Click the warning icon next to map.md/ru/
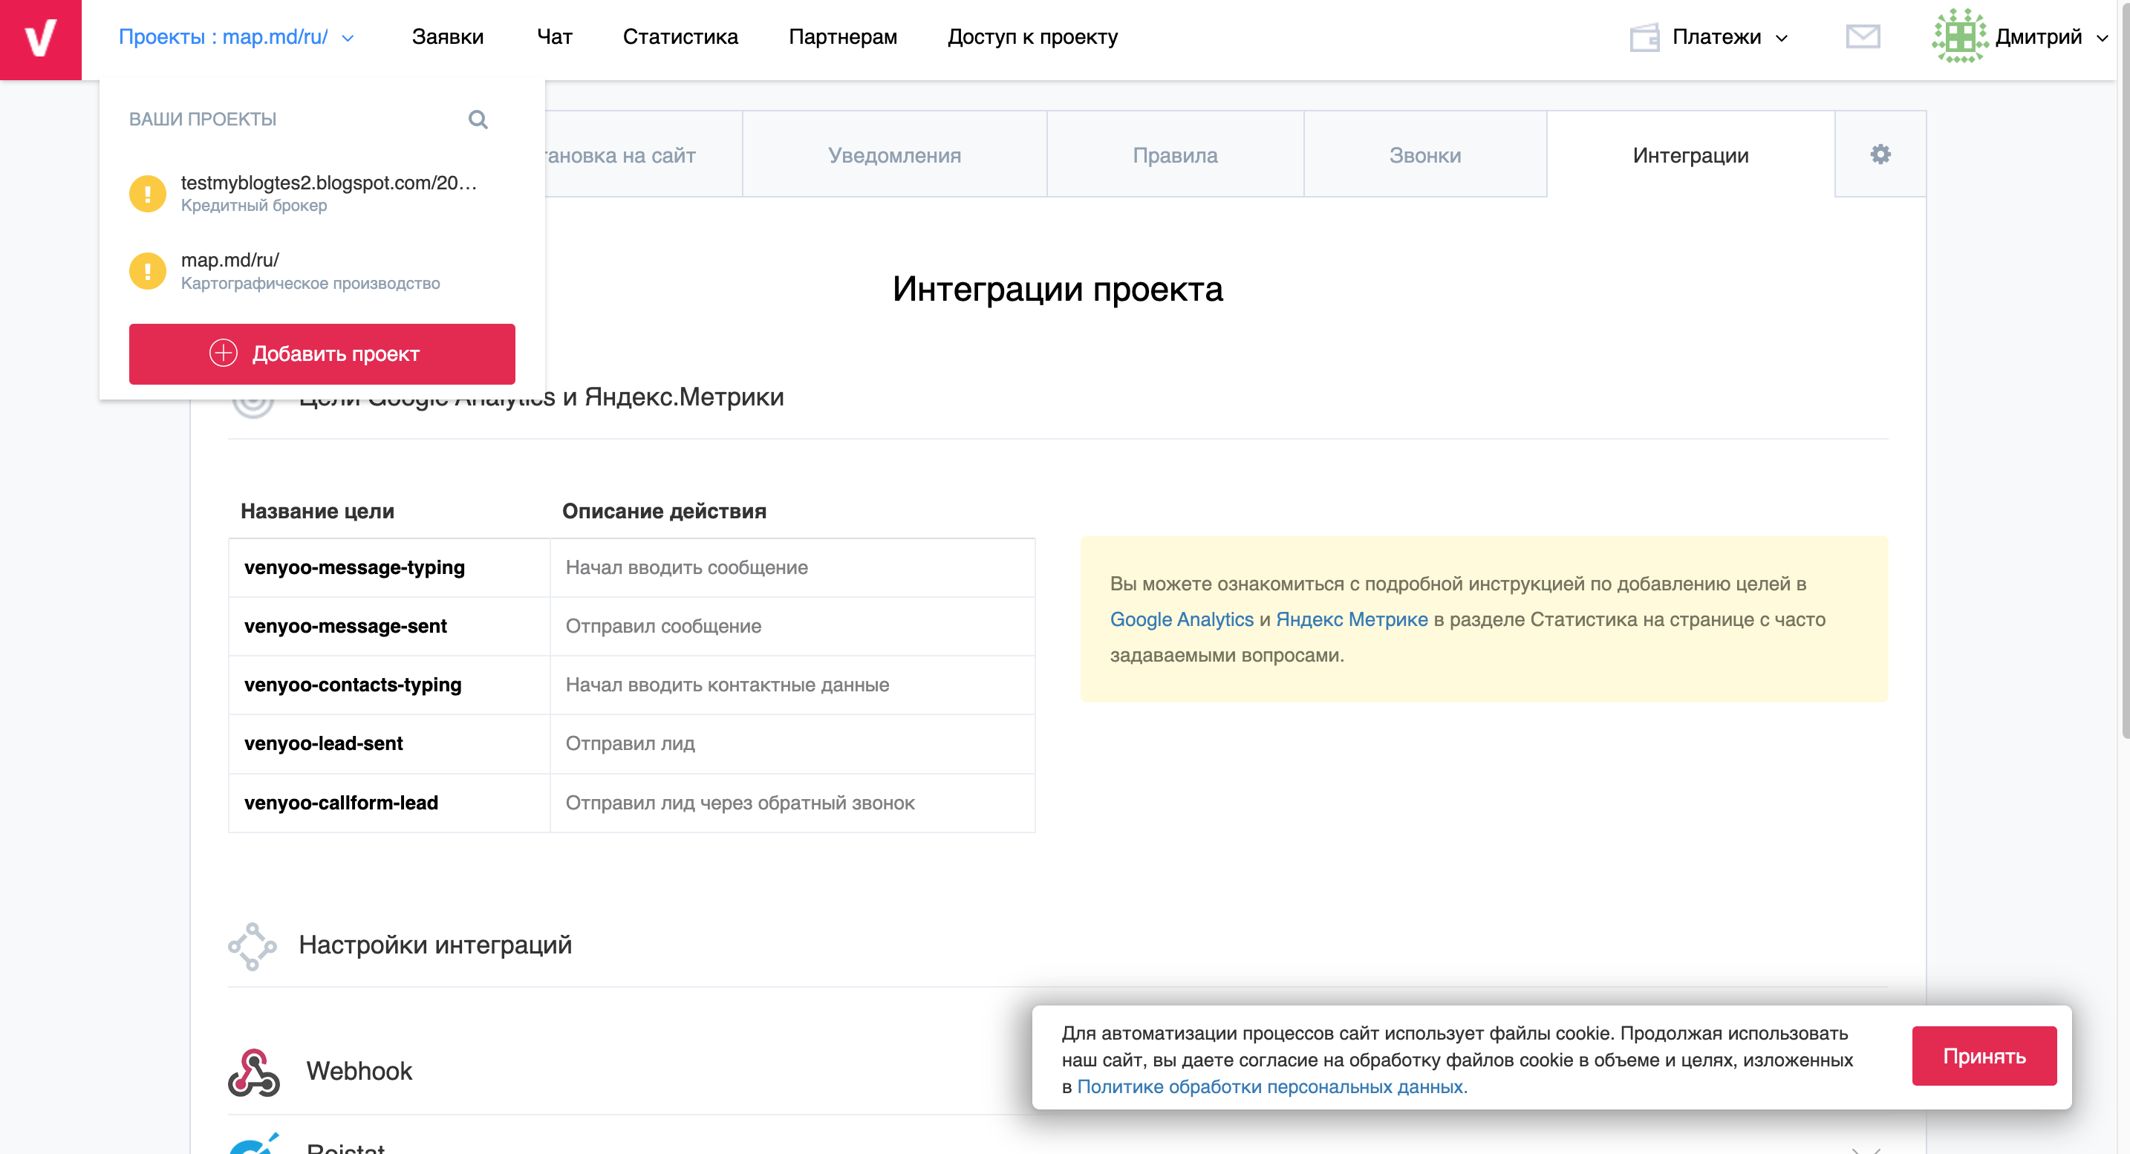Screen dimensions: 2130x1154 [x=147, y=270]
